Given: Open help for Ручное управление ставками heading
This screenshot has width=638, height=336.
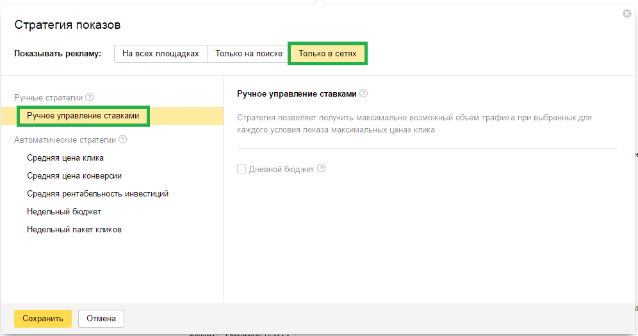Looking at the screenshot, I should (364, 93).
